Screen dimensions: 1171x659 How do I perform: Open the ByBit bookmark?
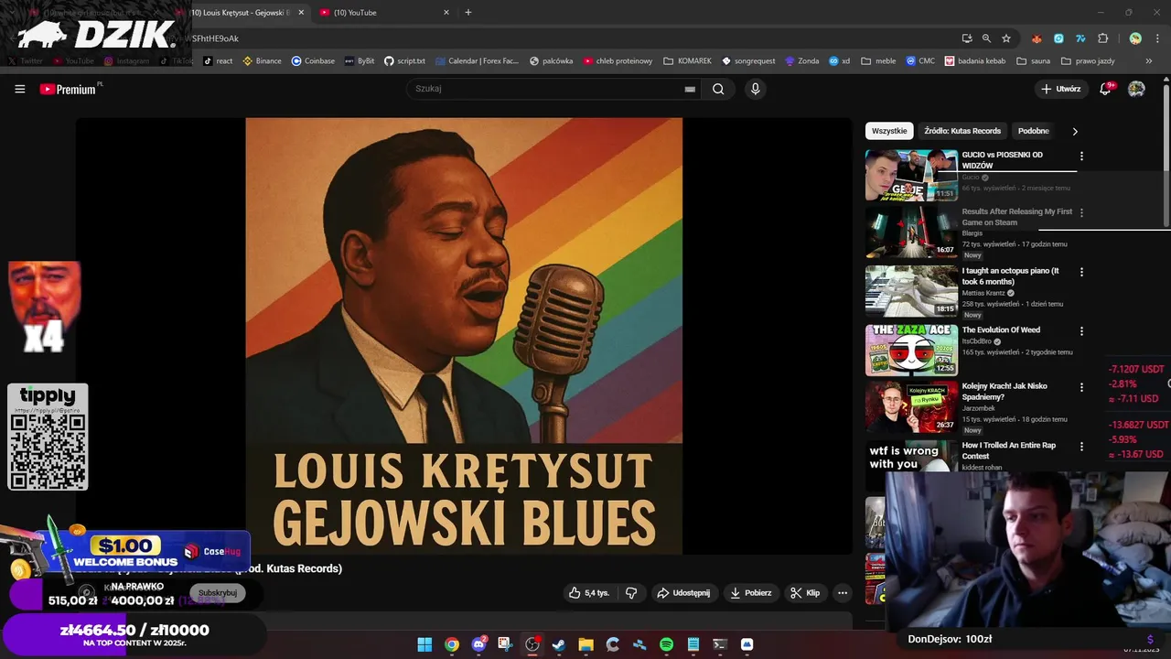[360, 61]
